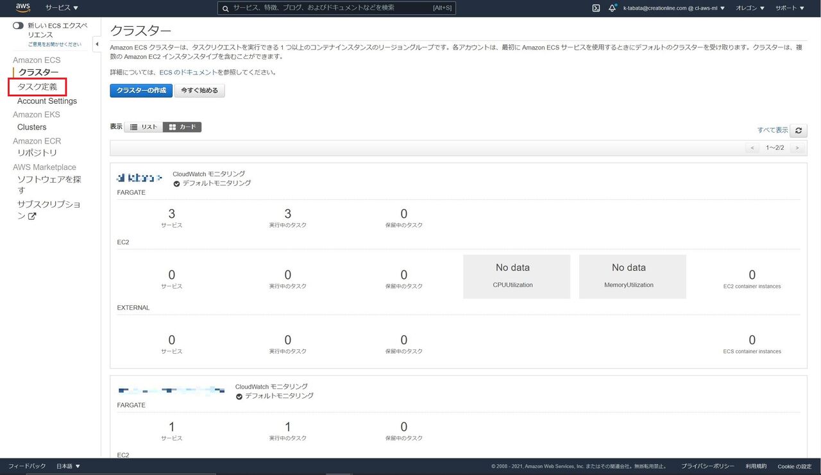The height and width of the screenshot is (475, 821).
Task: Switch view to カード
Action: (x=182, y=127)
